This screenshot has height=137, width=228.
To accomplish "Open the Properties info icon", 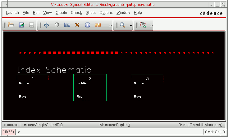I will pos(88,25).
